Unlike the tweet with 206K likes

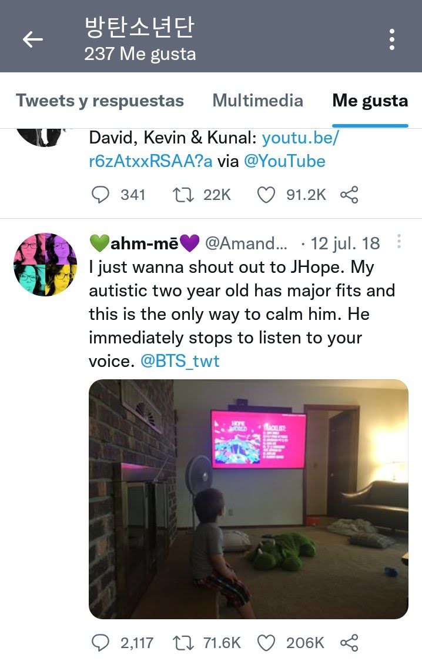coord(266,643)
